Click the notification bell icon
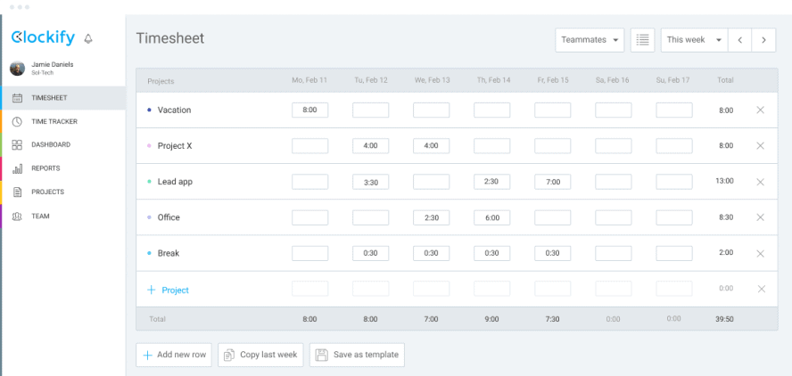Image resolution: width=792 pixels, height=376 pixels. (x=87, y=38)
